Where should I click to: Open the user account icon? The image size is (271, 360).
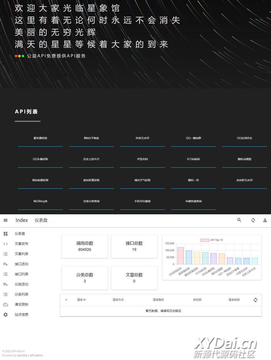pyautogui.click(x=265, y=220)
